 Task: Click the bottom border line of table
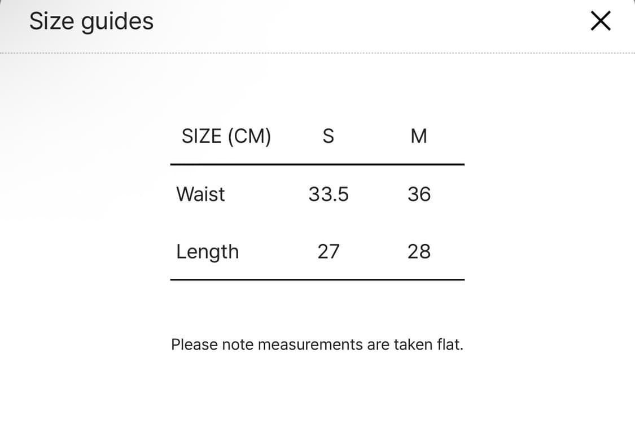pyautogui.click(x=317, y=280)
